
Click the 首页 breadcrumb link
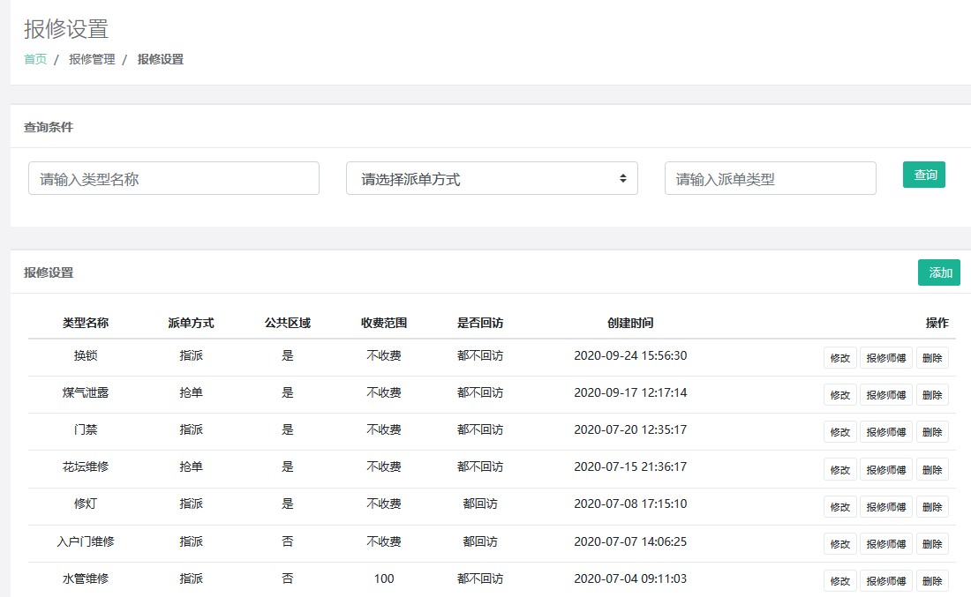click(x=35, y=59)
